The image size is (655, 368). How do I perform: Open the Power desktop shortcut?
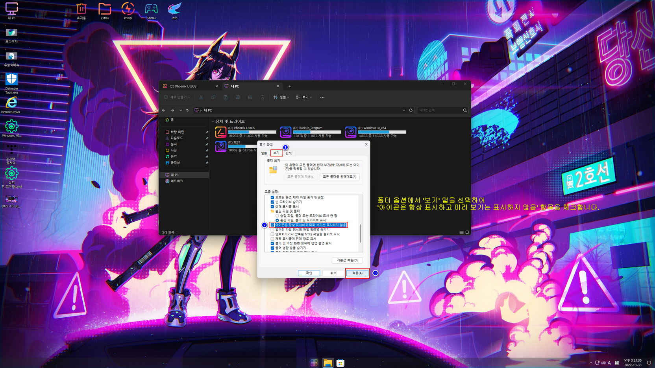[128, 11]
